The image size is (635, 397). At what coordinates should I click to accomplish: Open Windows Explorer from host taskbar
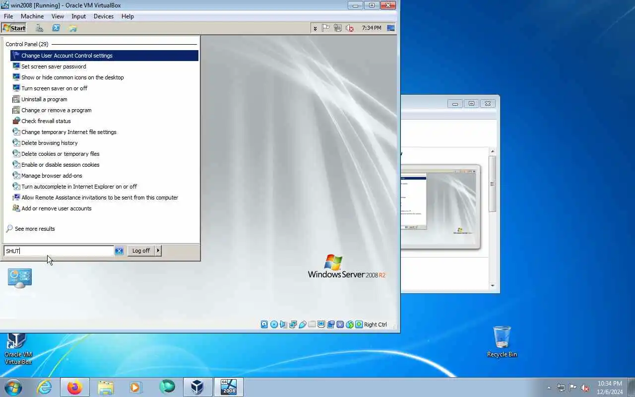[x=106, y=387]
